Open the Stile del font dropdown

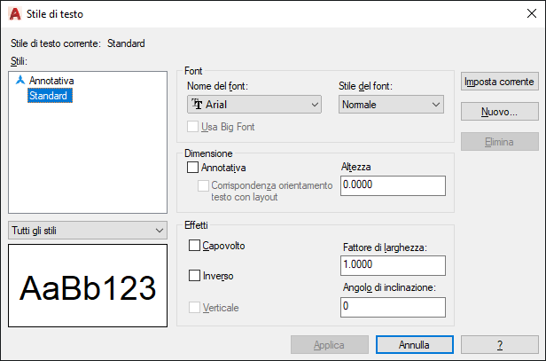[x=391, y=104]
